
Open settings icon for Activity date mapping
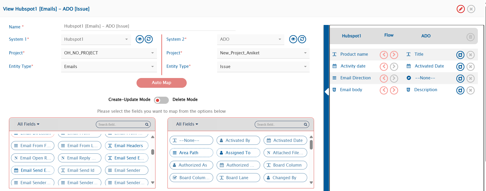460,67
